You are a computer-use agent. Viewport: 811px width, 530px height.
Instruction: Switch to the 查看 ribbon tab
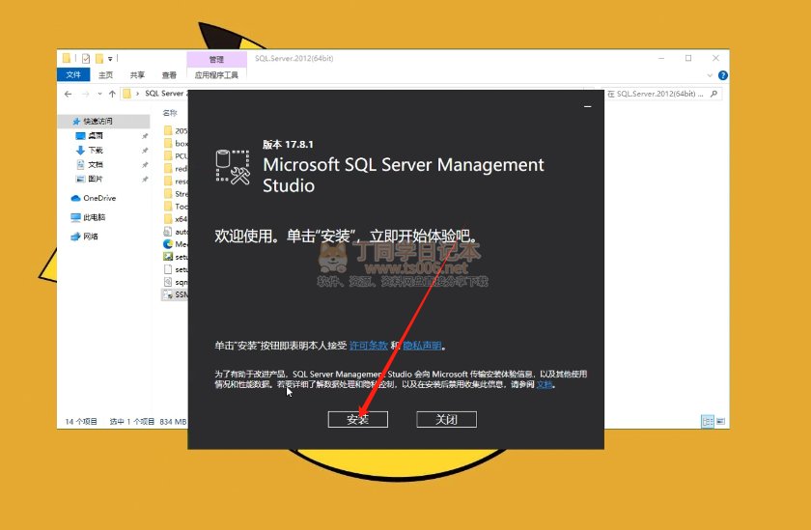[x=169, y=75]
